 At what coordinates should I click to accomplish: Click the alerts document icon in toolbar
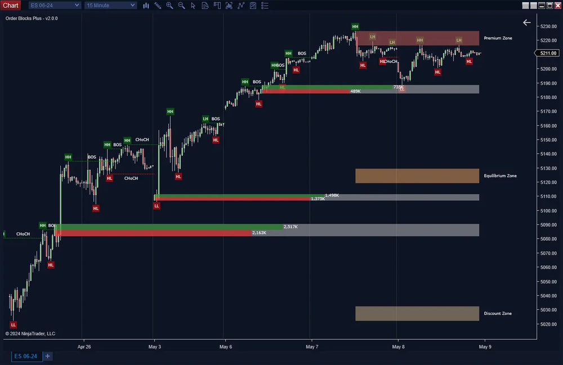point(205,6)
